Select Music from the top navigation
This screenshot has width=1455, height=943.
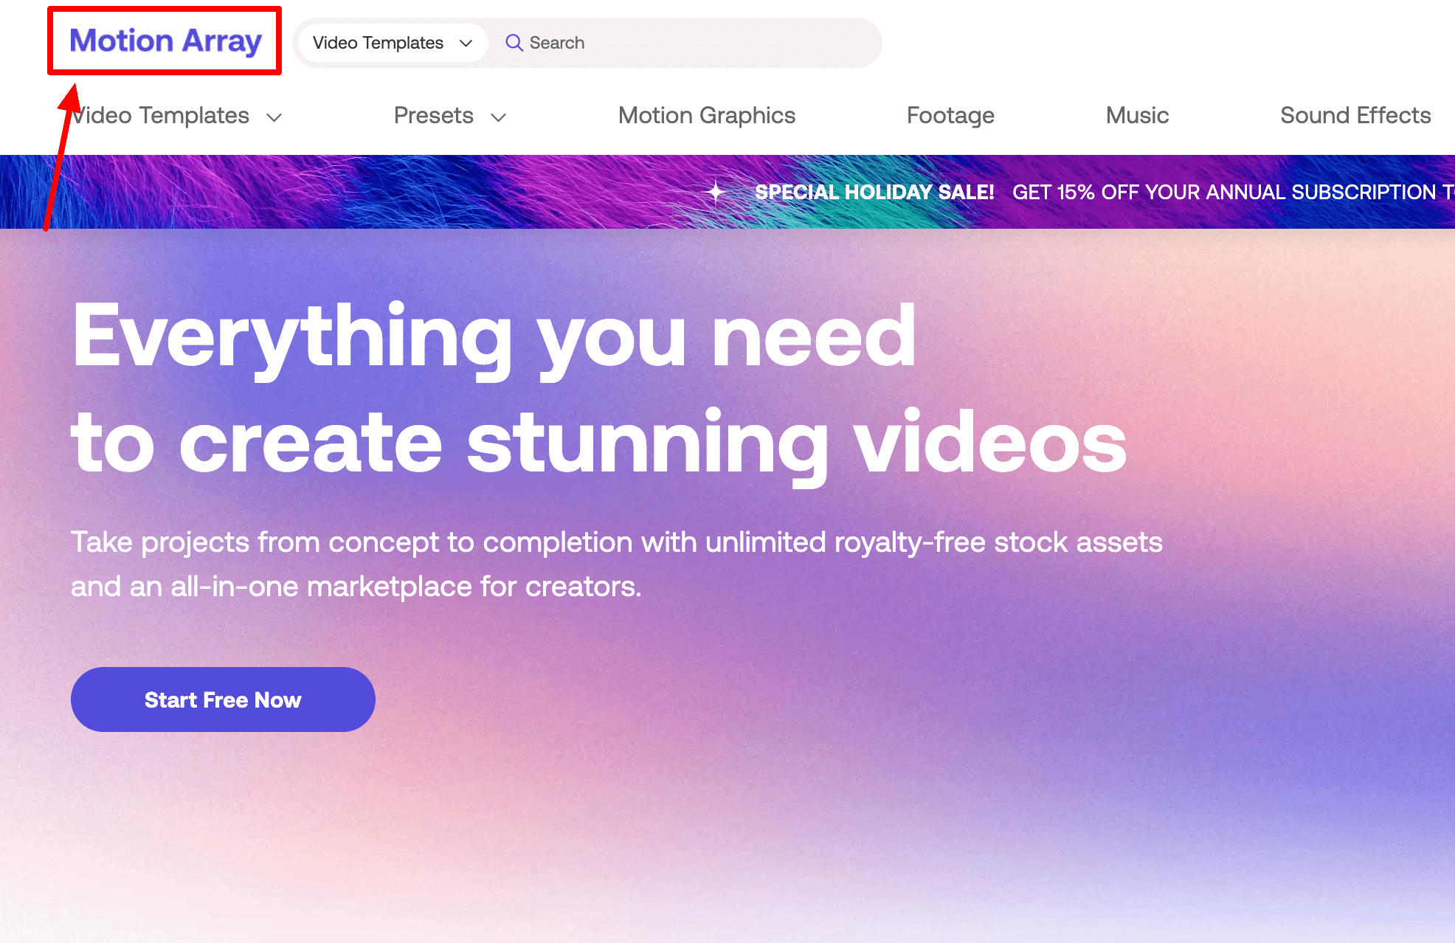(1136, 116)
